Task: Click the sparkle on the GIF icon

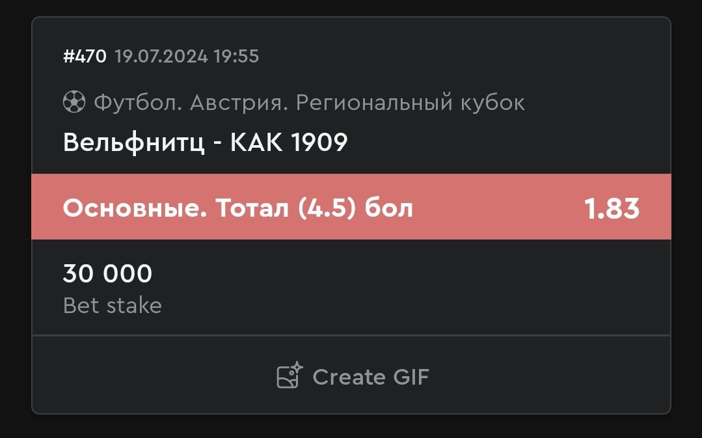Action: point(297,368)
